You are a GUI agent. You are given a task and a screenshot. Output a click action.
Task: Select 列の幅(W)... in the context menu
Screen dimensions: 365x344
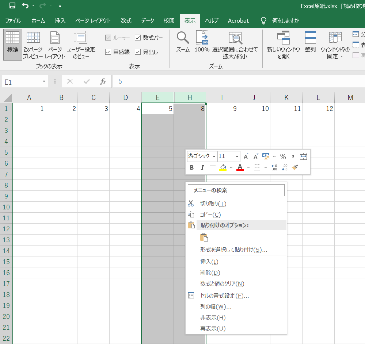[236, 306]
